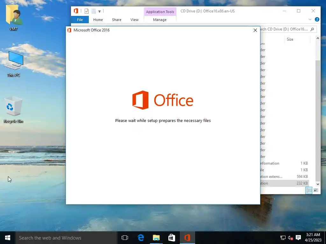The height and width of the screenshot is (244, 326).
Task: Open the Explorer help question-mark icon
Action: tap(317, 19)
